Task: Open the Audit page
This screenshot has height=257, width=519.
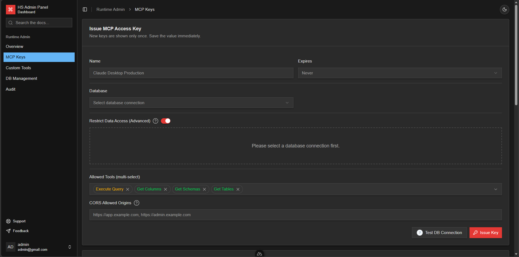Action: [x=39, y=89]
